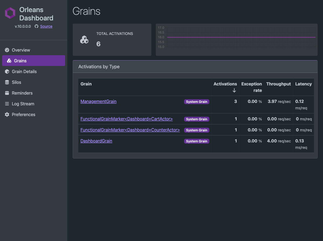Click the Silos database icon
The image size is (323, 241).
coord(7,82)
